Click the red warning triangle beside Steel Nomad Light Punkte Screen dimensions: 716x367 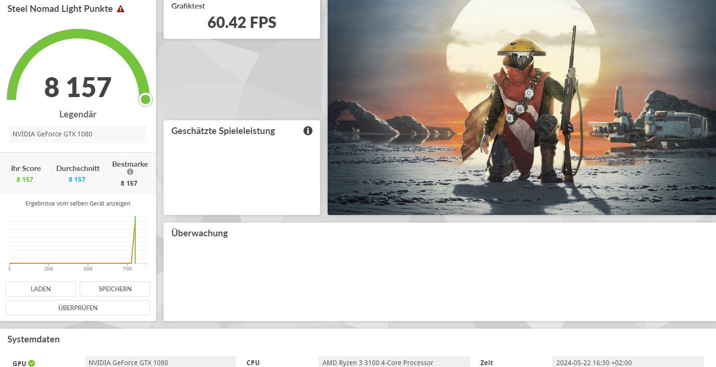click(x=120, y=9)
